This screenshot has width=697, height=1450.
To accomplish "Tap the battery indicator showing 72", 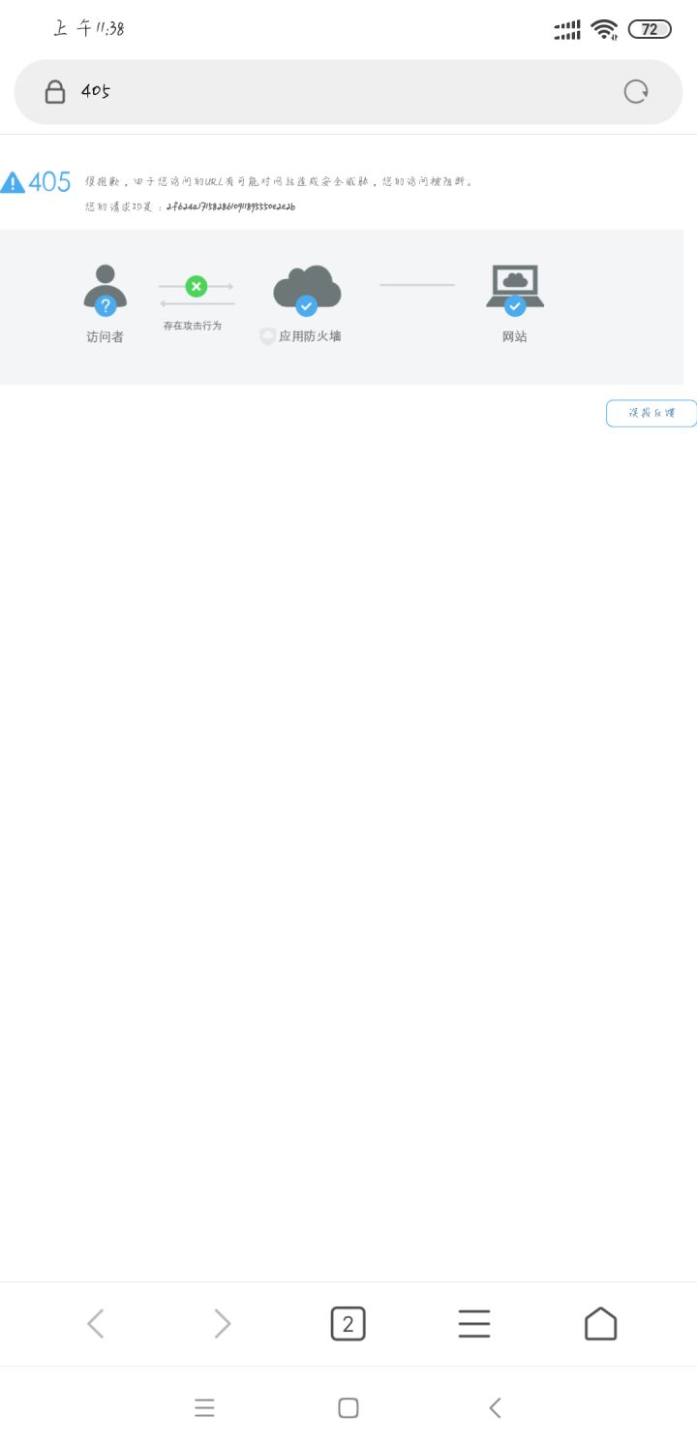I will (x=650, y=29).
